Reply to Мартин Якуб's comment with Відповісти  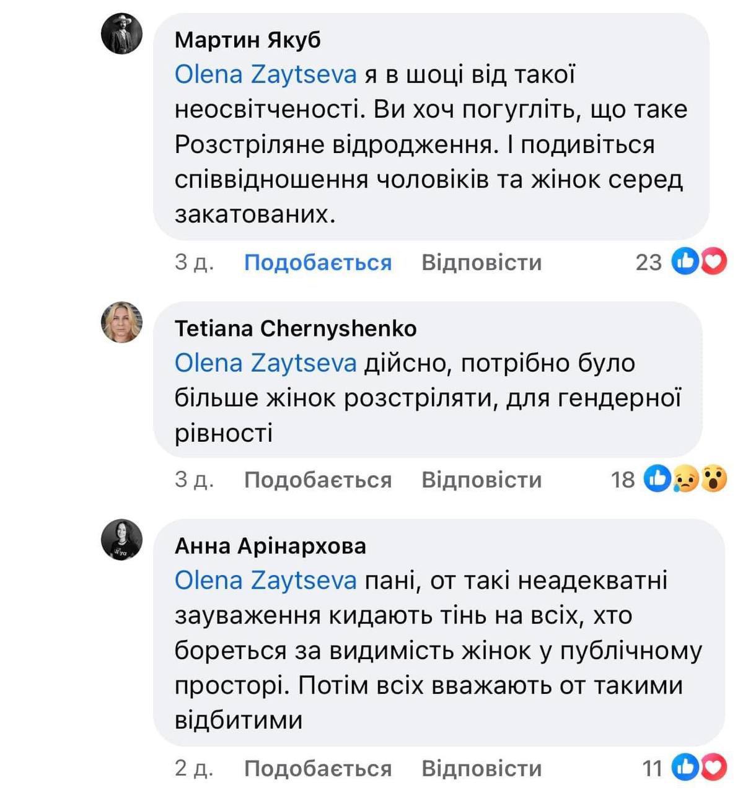482,263
